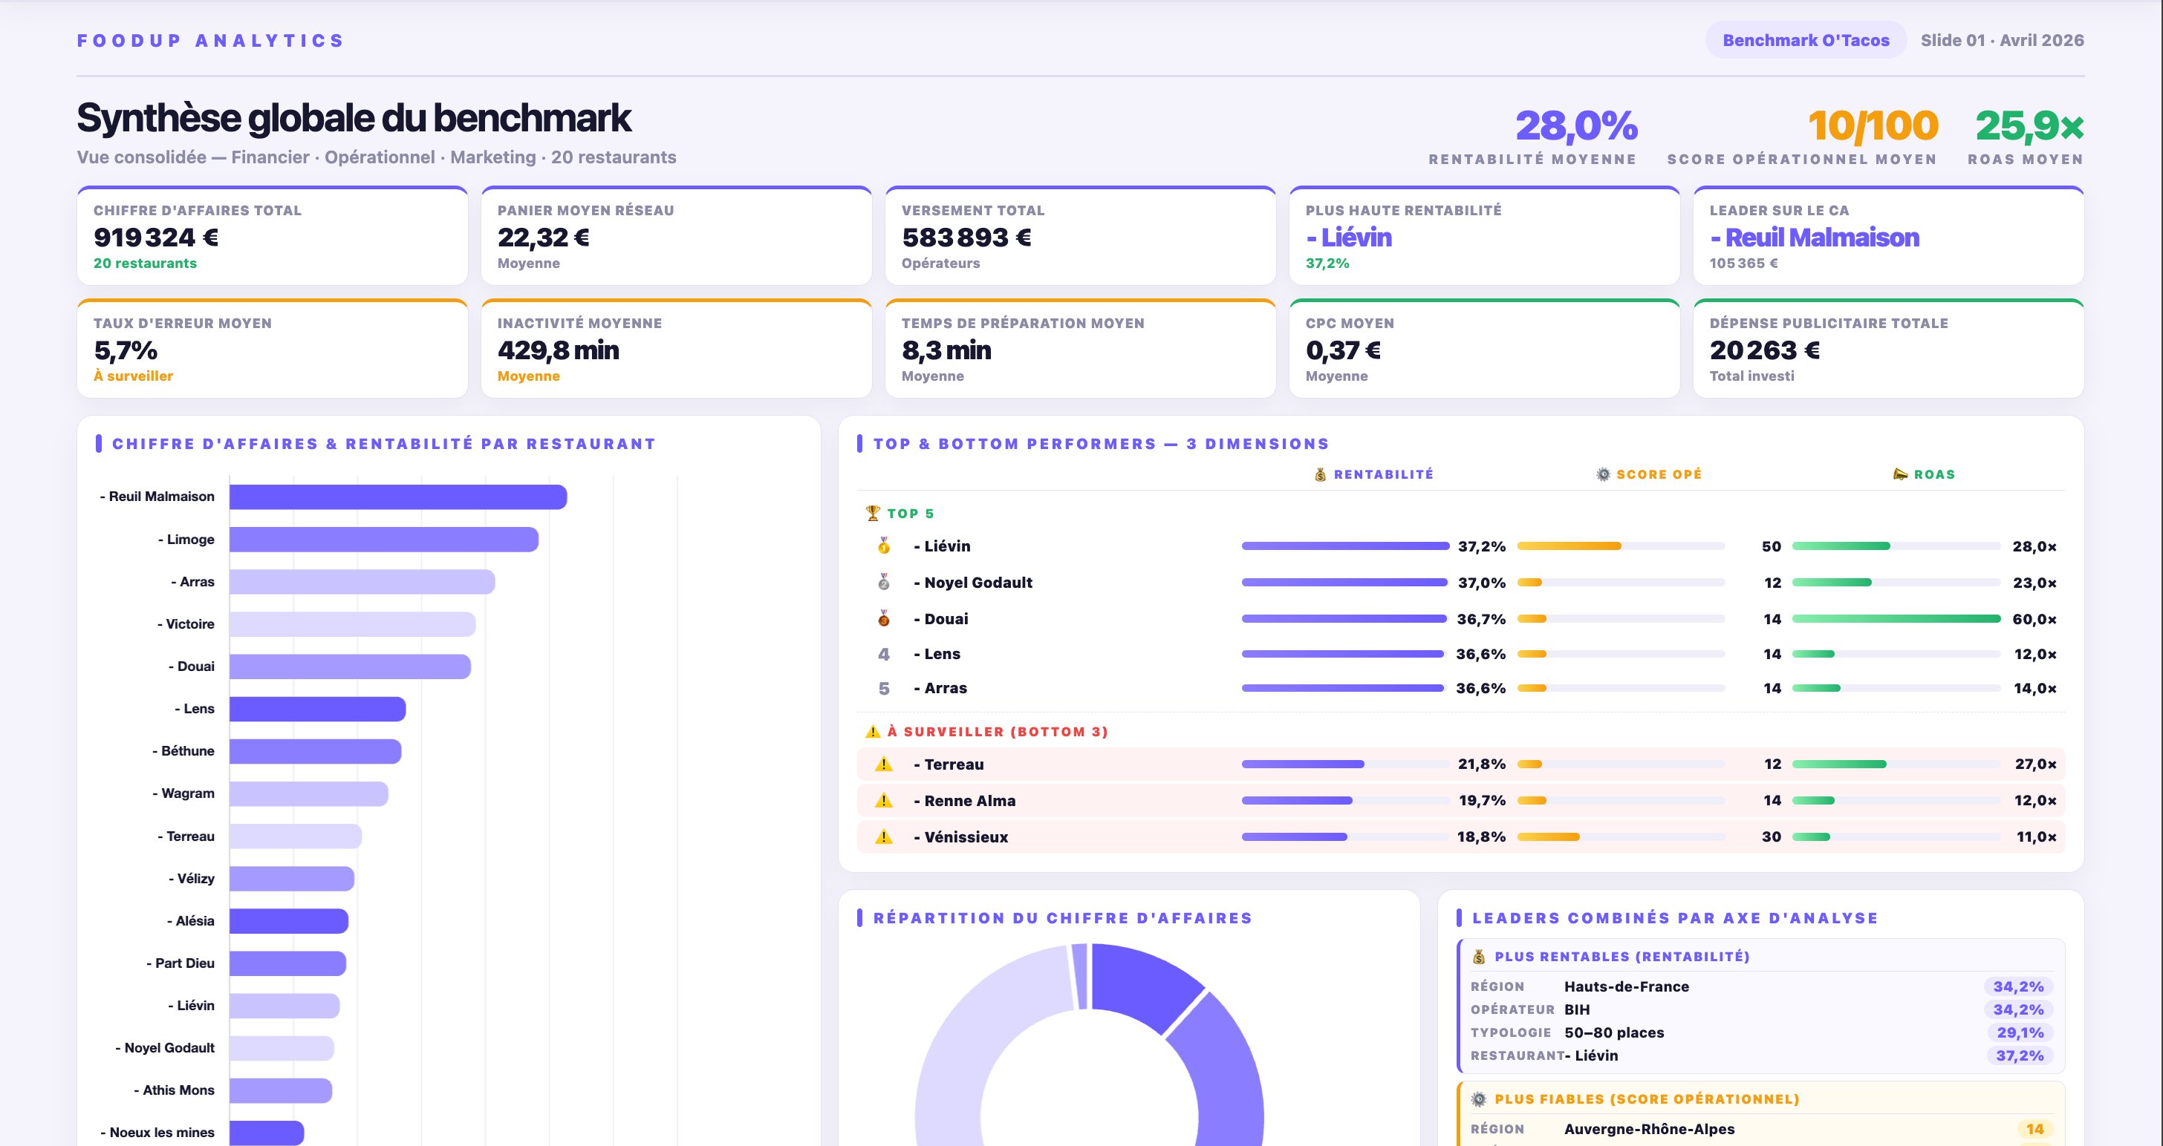Click Douai's green ROAS progress bar
This screenshot has height=1146, width=2163.
tap(1896, 619)
